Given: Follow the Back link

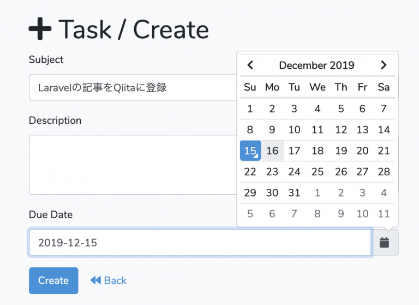Looking at the screenshot, I should pos(109,280).
